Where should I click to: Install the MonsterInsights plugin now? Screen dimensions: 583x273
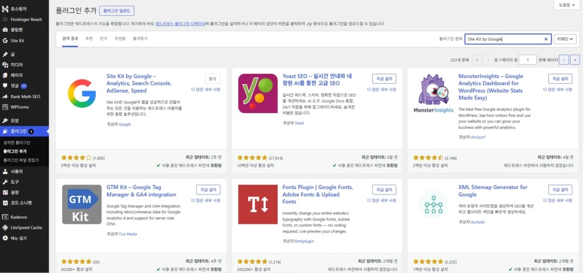click(560, 78)
